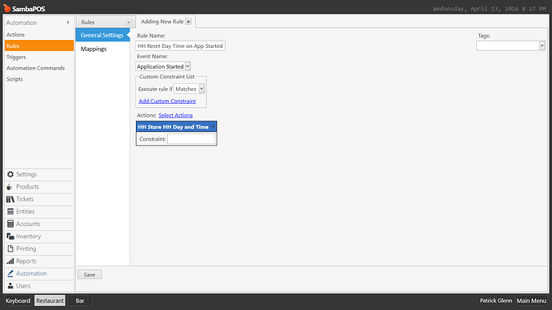Close the Rules tab
552x310 pixels.
click(129, 22)
